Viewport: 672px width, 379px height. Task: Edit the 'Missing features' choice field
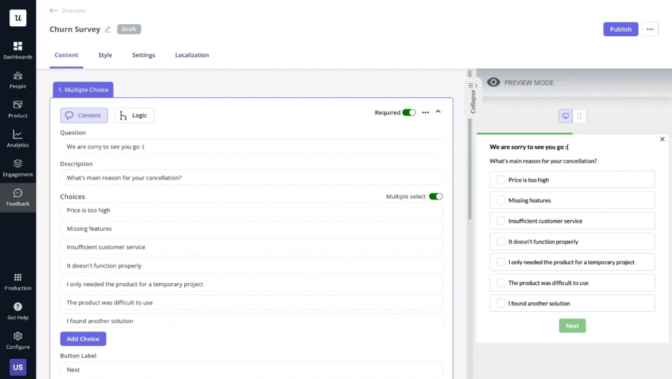[251, 228]
